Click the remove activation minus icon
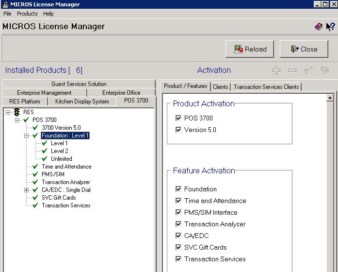Image resolution: width=338 pixels, height=272 pixels. click(292, 70)
